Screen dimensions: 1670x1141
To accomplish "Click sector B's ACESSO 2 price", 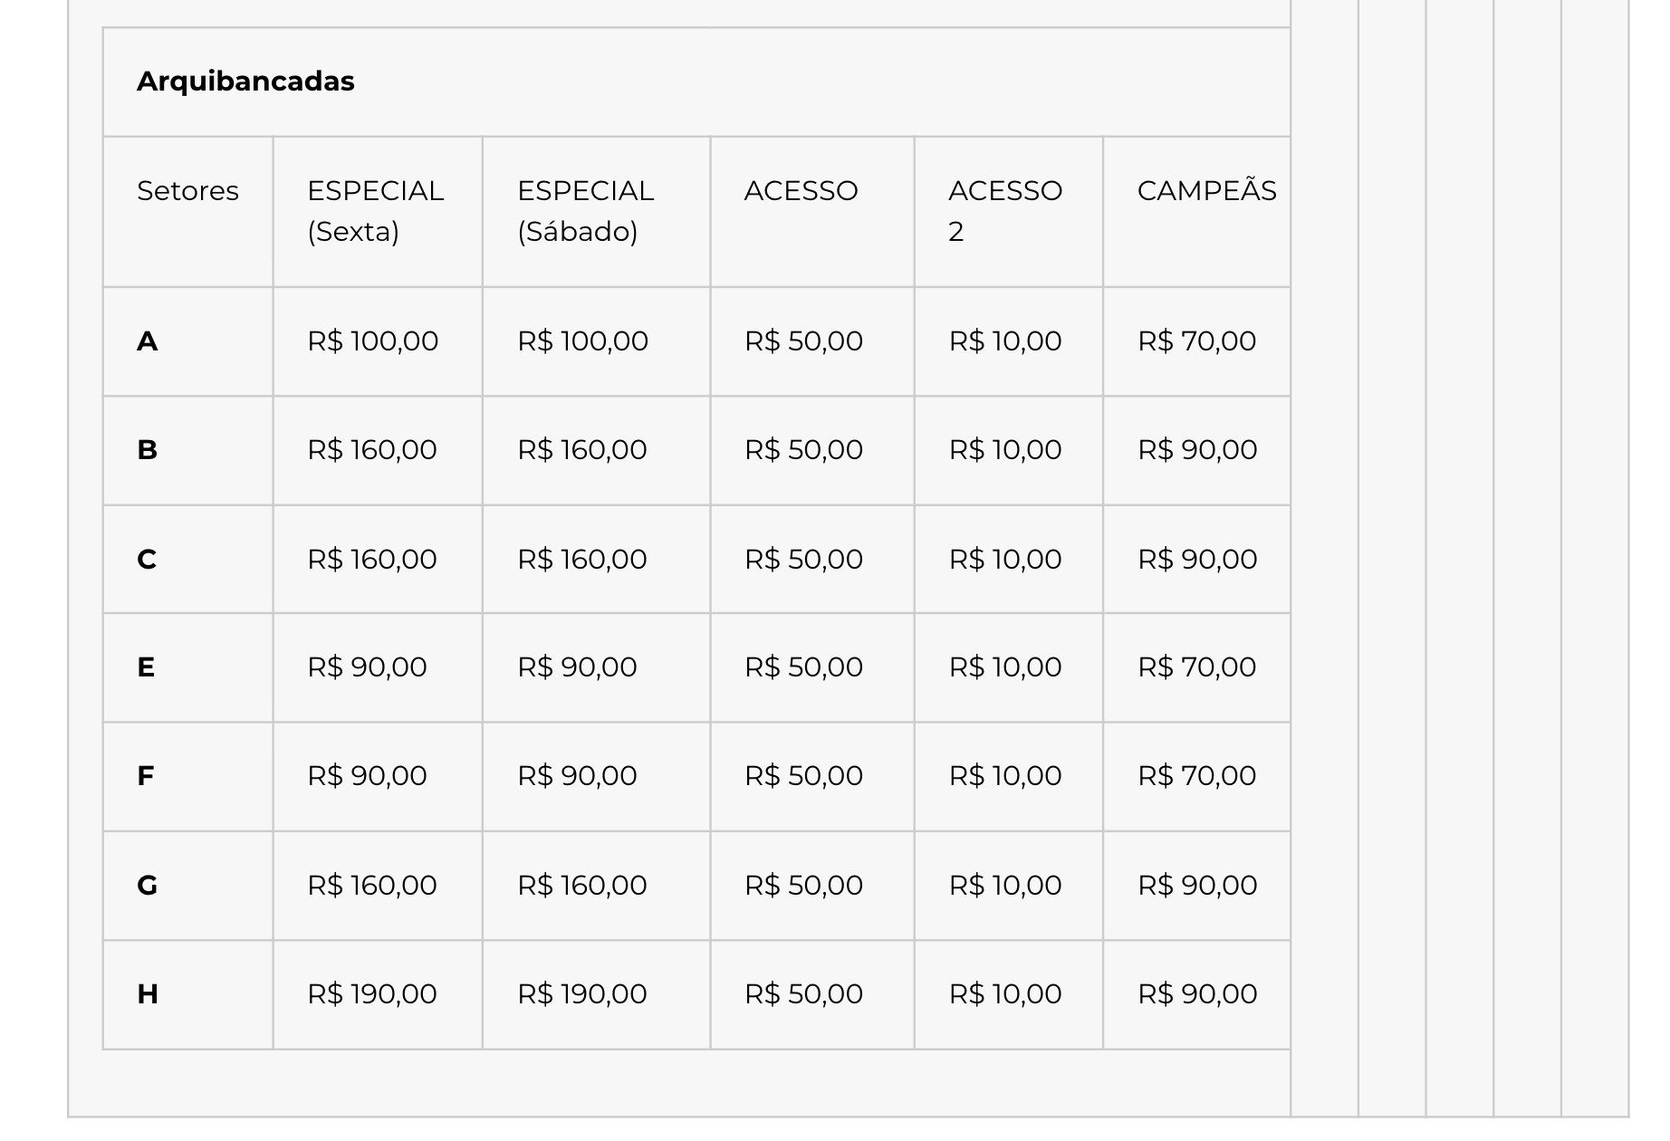I will click(1005, 450).
